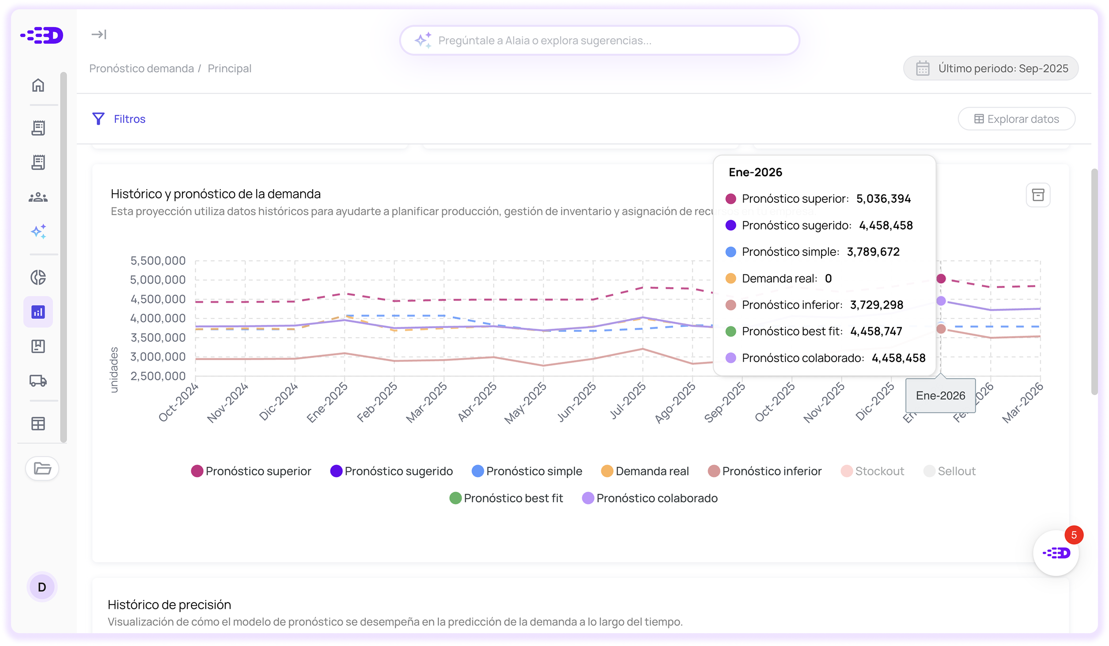Open the folder icon button in the sidebar
This screenshot has height=646, width=1109.
click(42, 468)
